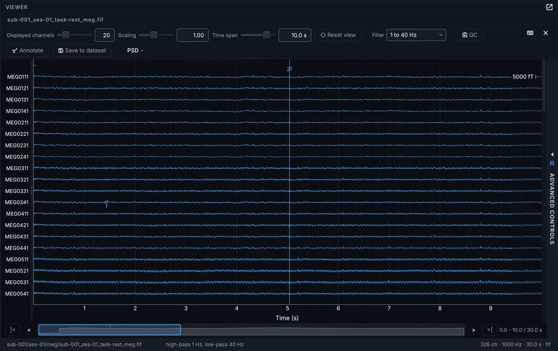Click the status text high-pass 1 Hz, low-pass 40 Hz
558x351 pixels.
click(x=205, y=345)
